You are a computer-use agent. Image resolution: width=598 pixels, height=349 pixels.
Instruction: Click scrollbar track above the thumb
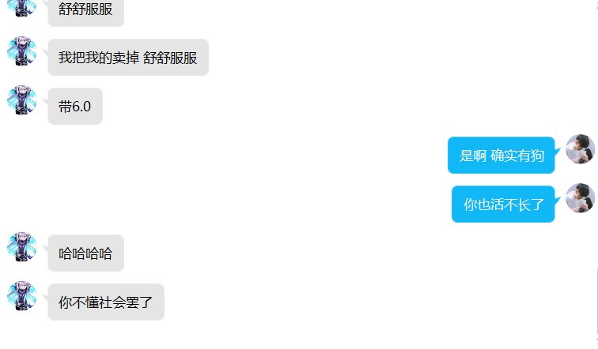596,133
